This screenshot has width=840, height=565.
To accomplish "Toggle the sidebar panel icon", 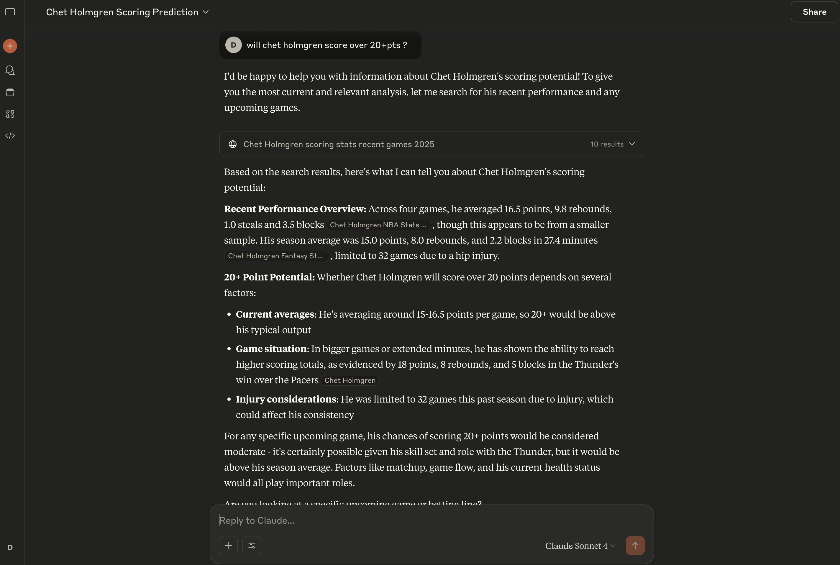I will click(x=10, y=12).
